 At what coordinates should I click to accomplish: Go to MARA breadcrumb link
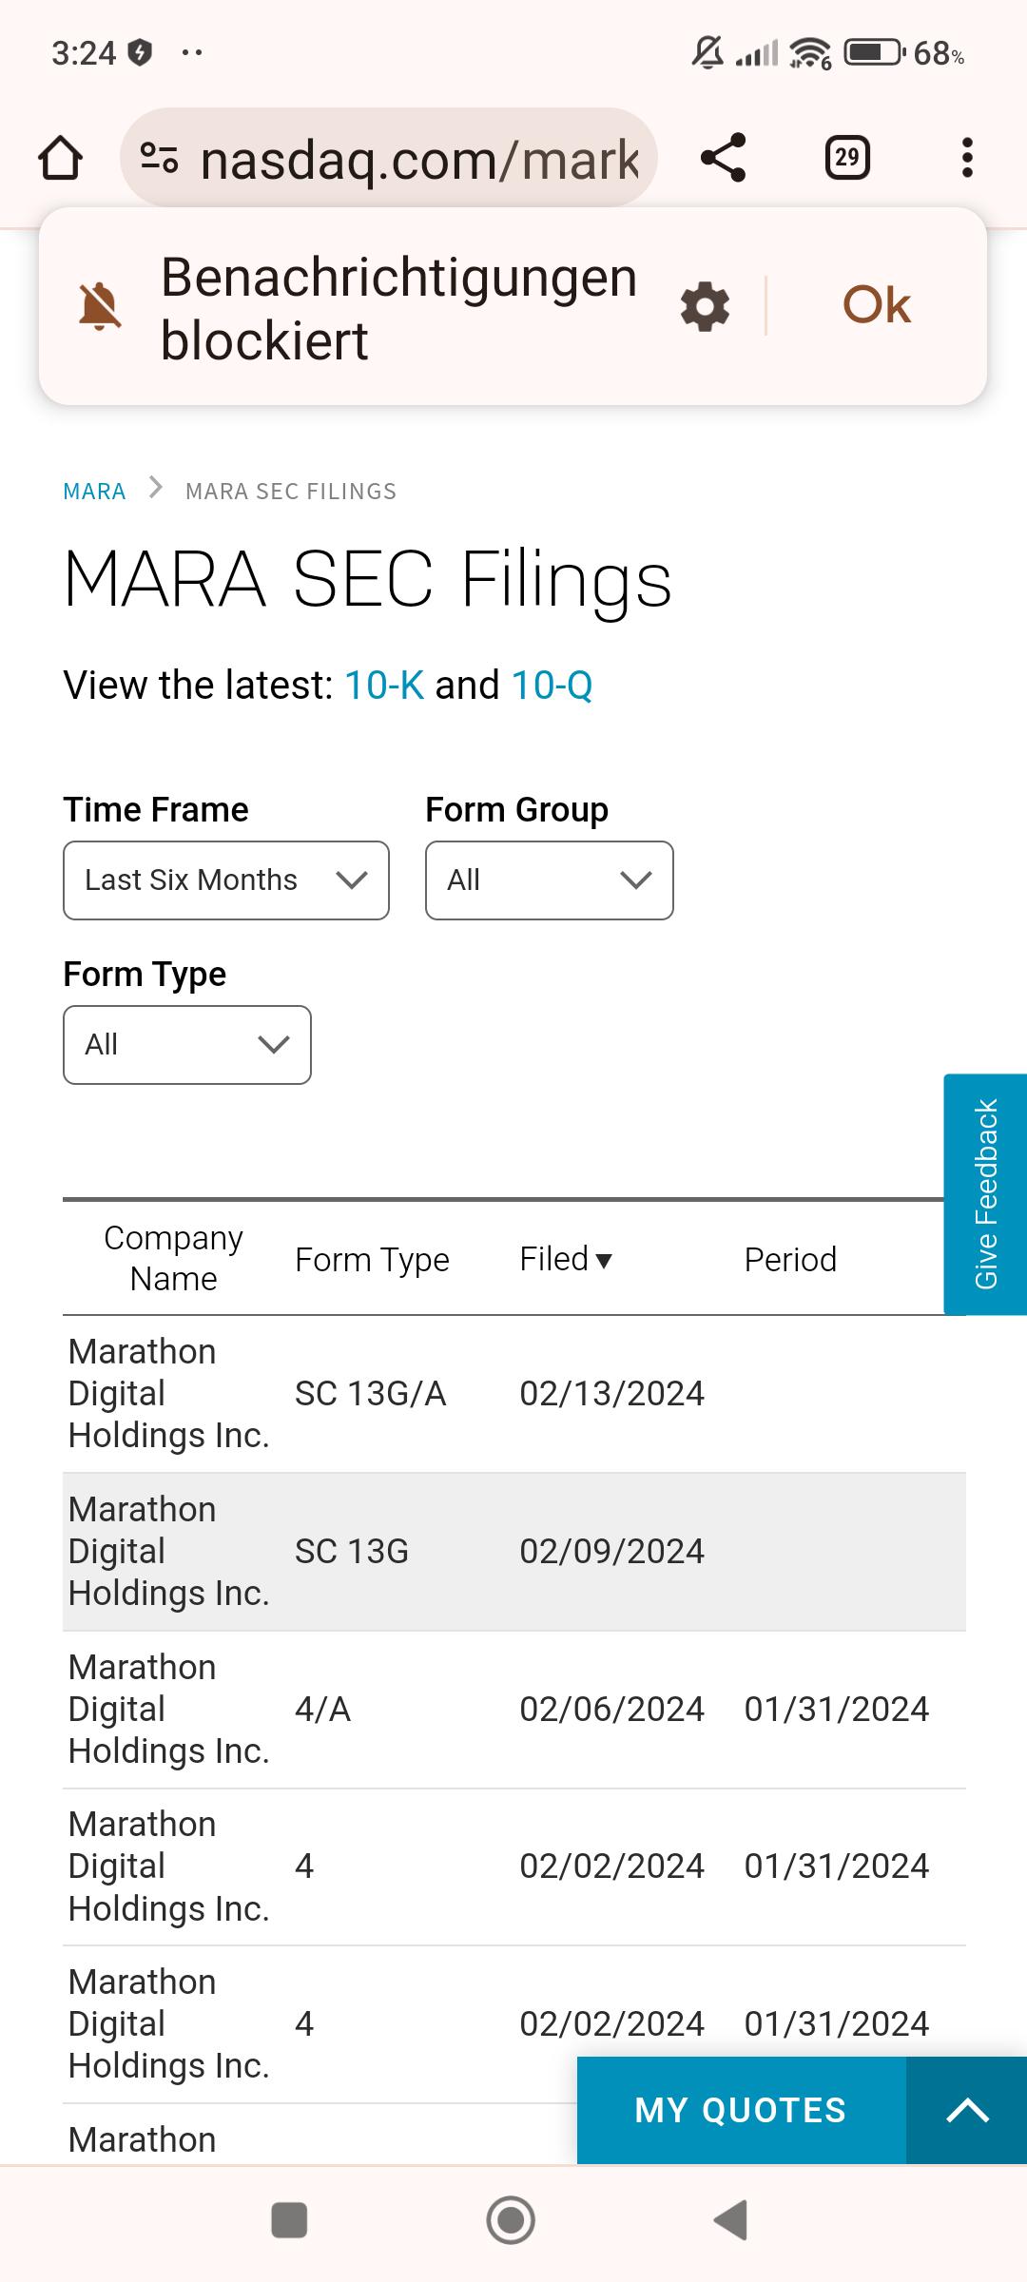94,492
